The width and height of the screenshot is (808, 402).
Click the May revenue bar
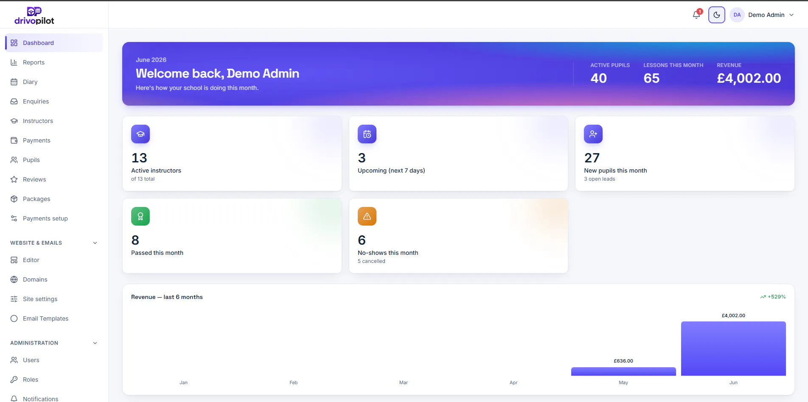(x=623, y=371)
